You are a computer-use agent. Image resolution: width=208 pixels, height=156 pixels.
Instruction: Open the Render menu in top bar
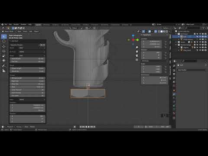[x=16, y=25]
